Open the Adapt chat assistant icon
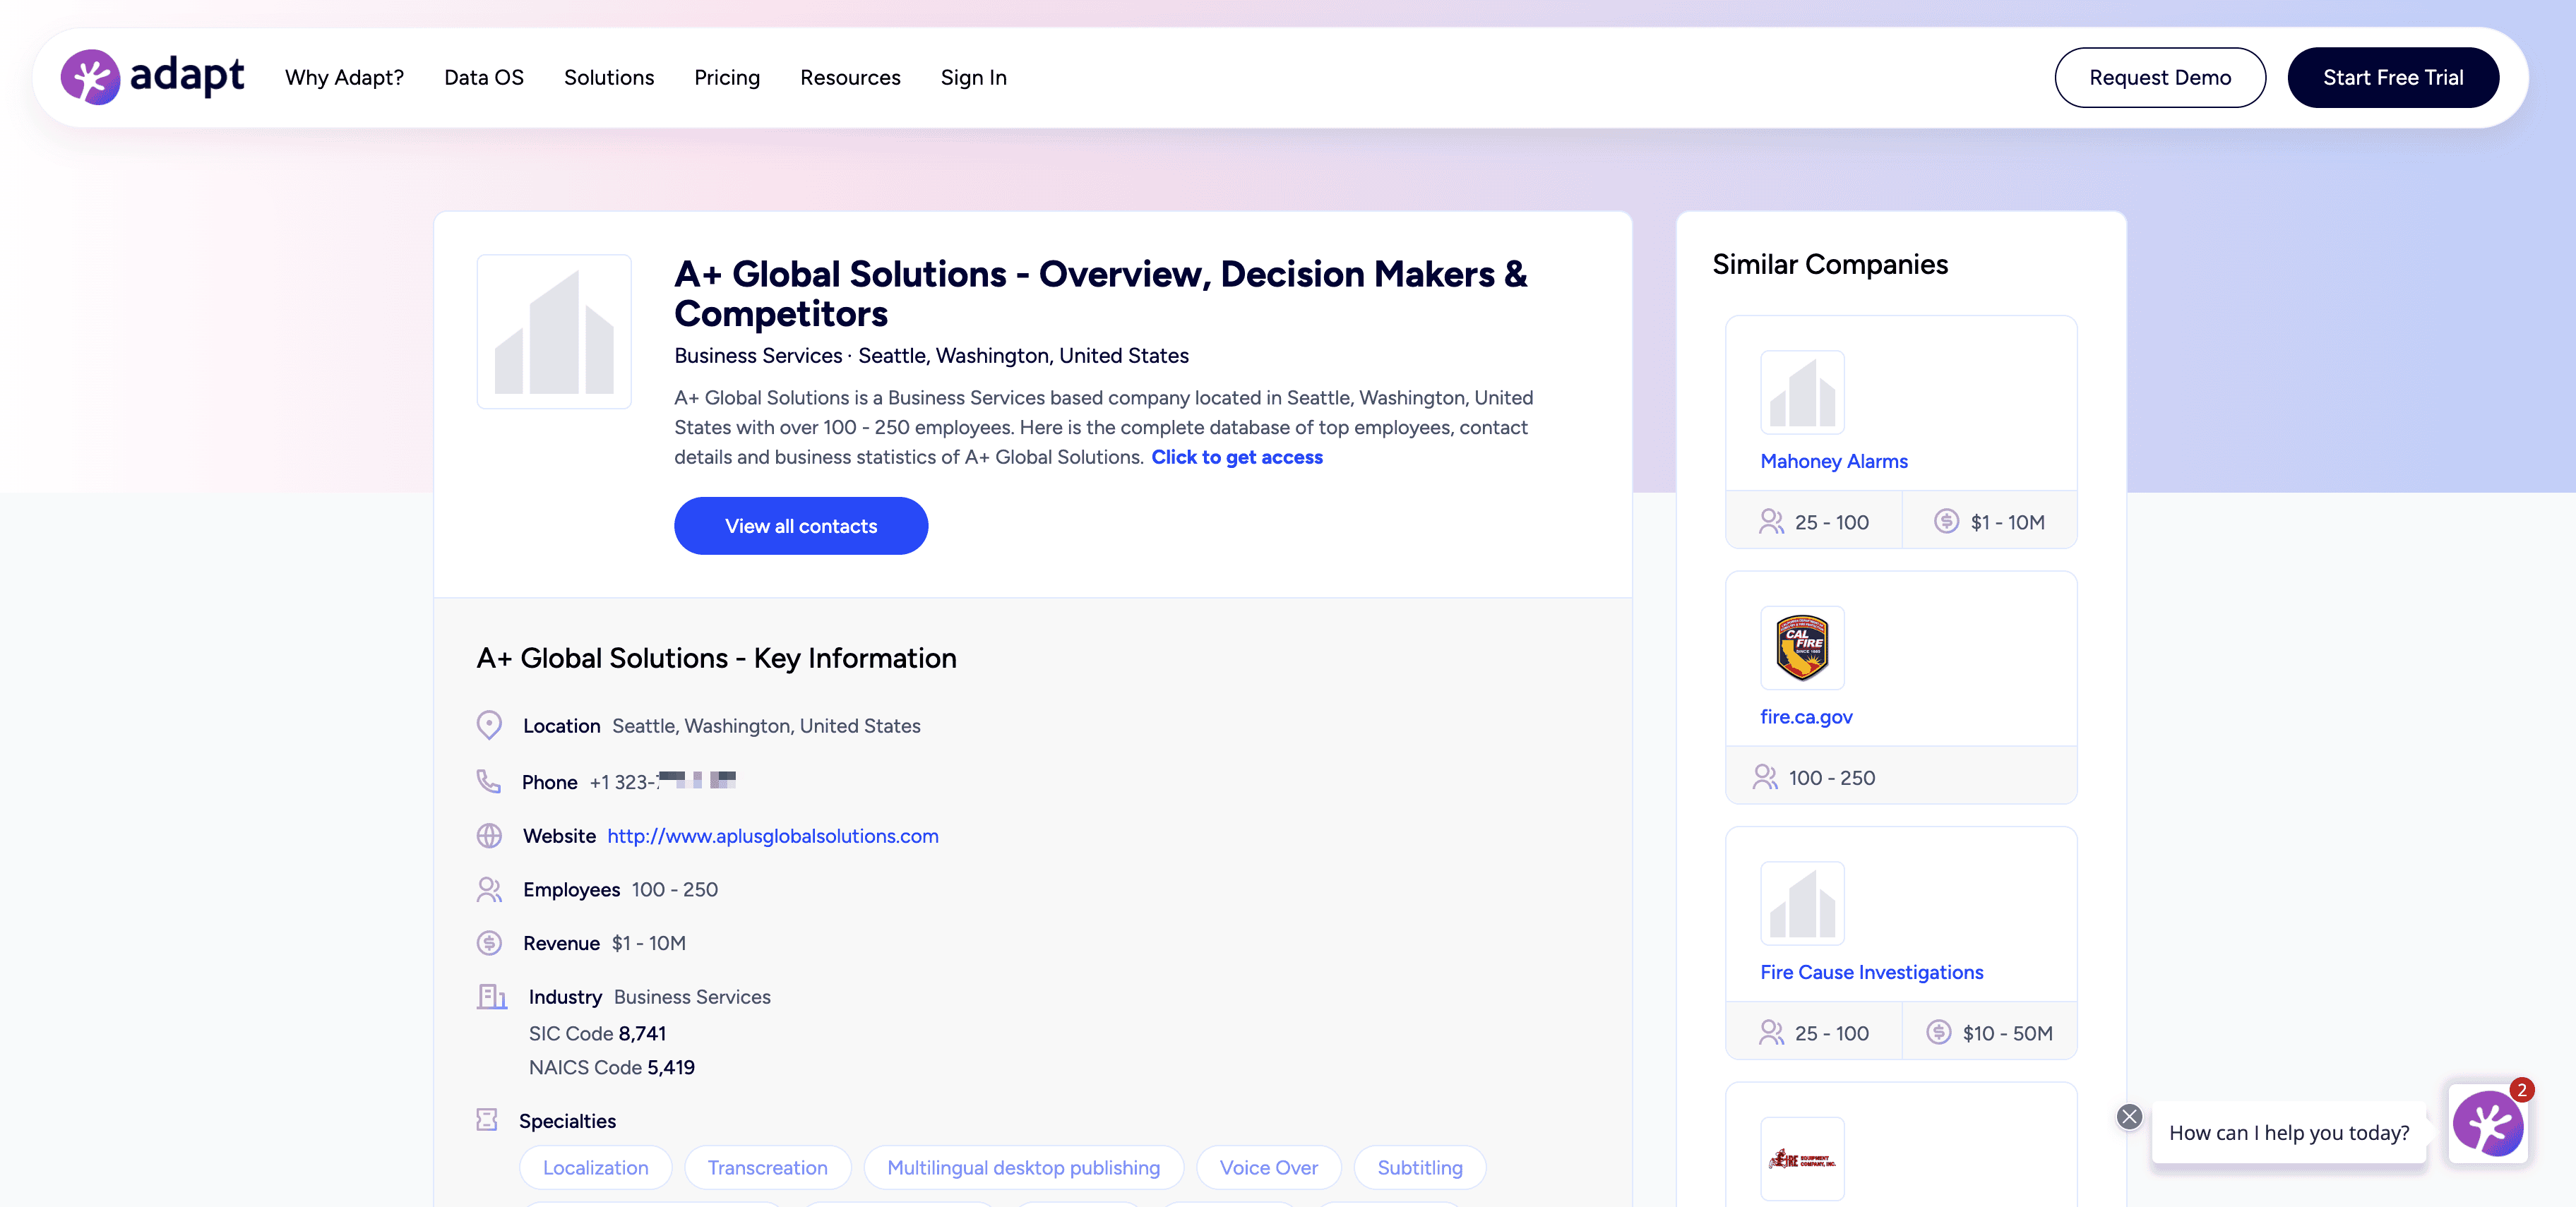This screenshot has height=1207, width=2576. (x=2487, y=1124)
